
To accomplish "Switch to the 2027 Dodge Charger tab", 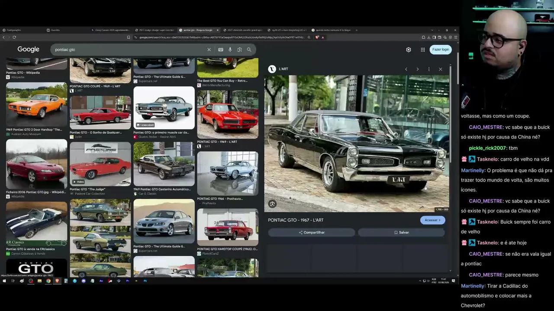I will [155, 30].
